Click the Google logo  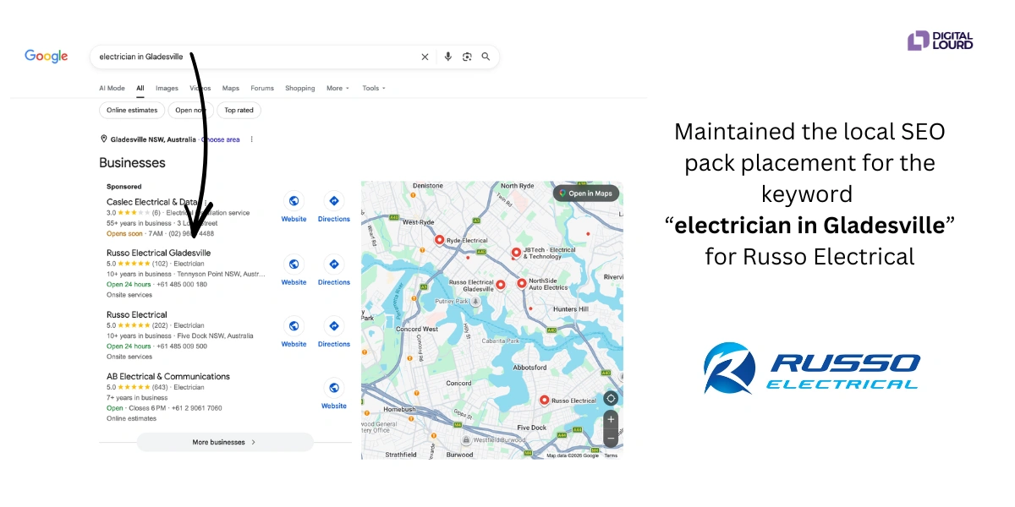(x=46, y=57)
